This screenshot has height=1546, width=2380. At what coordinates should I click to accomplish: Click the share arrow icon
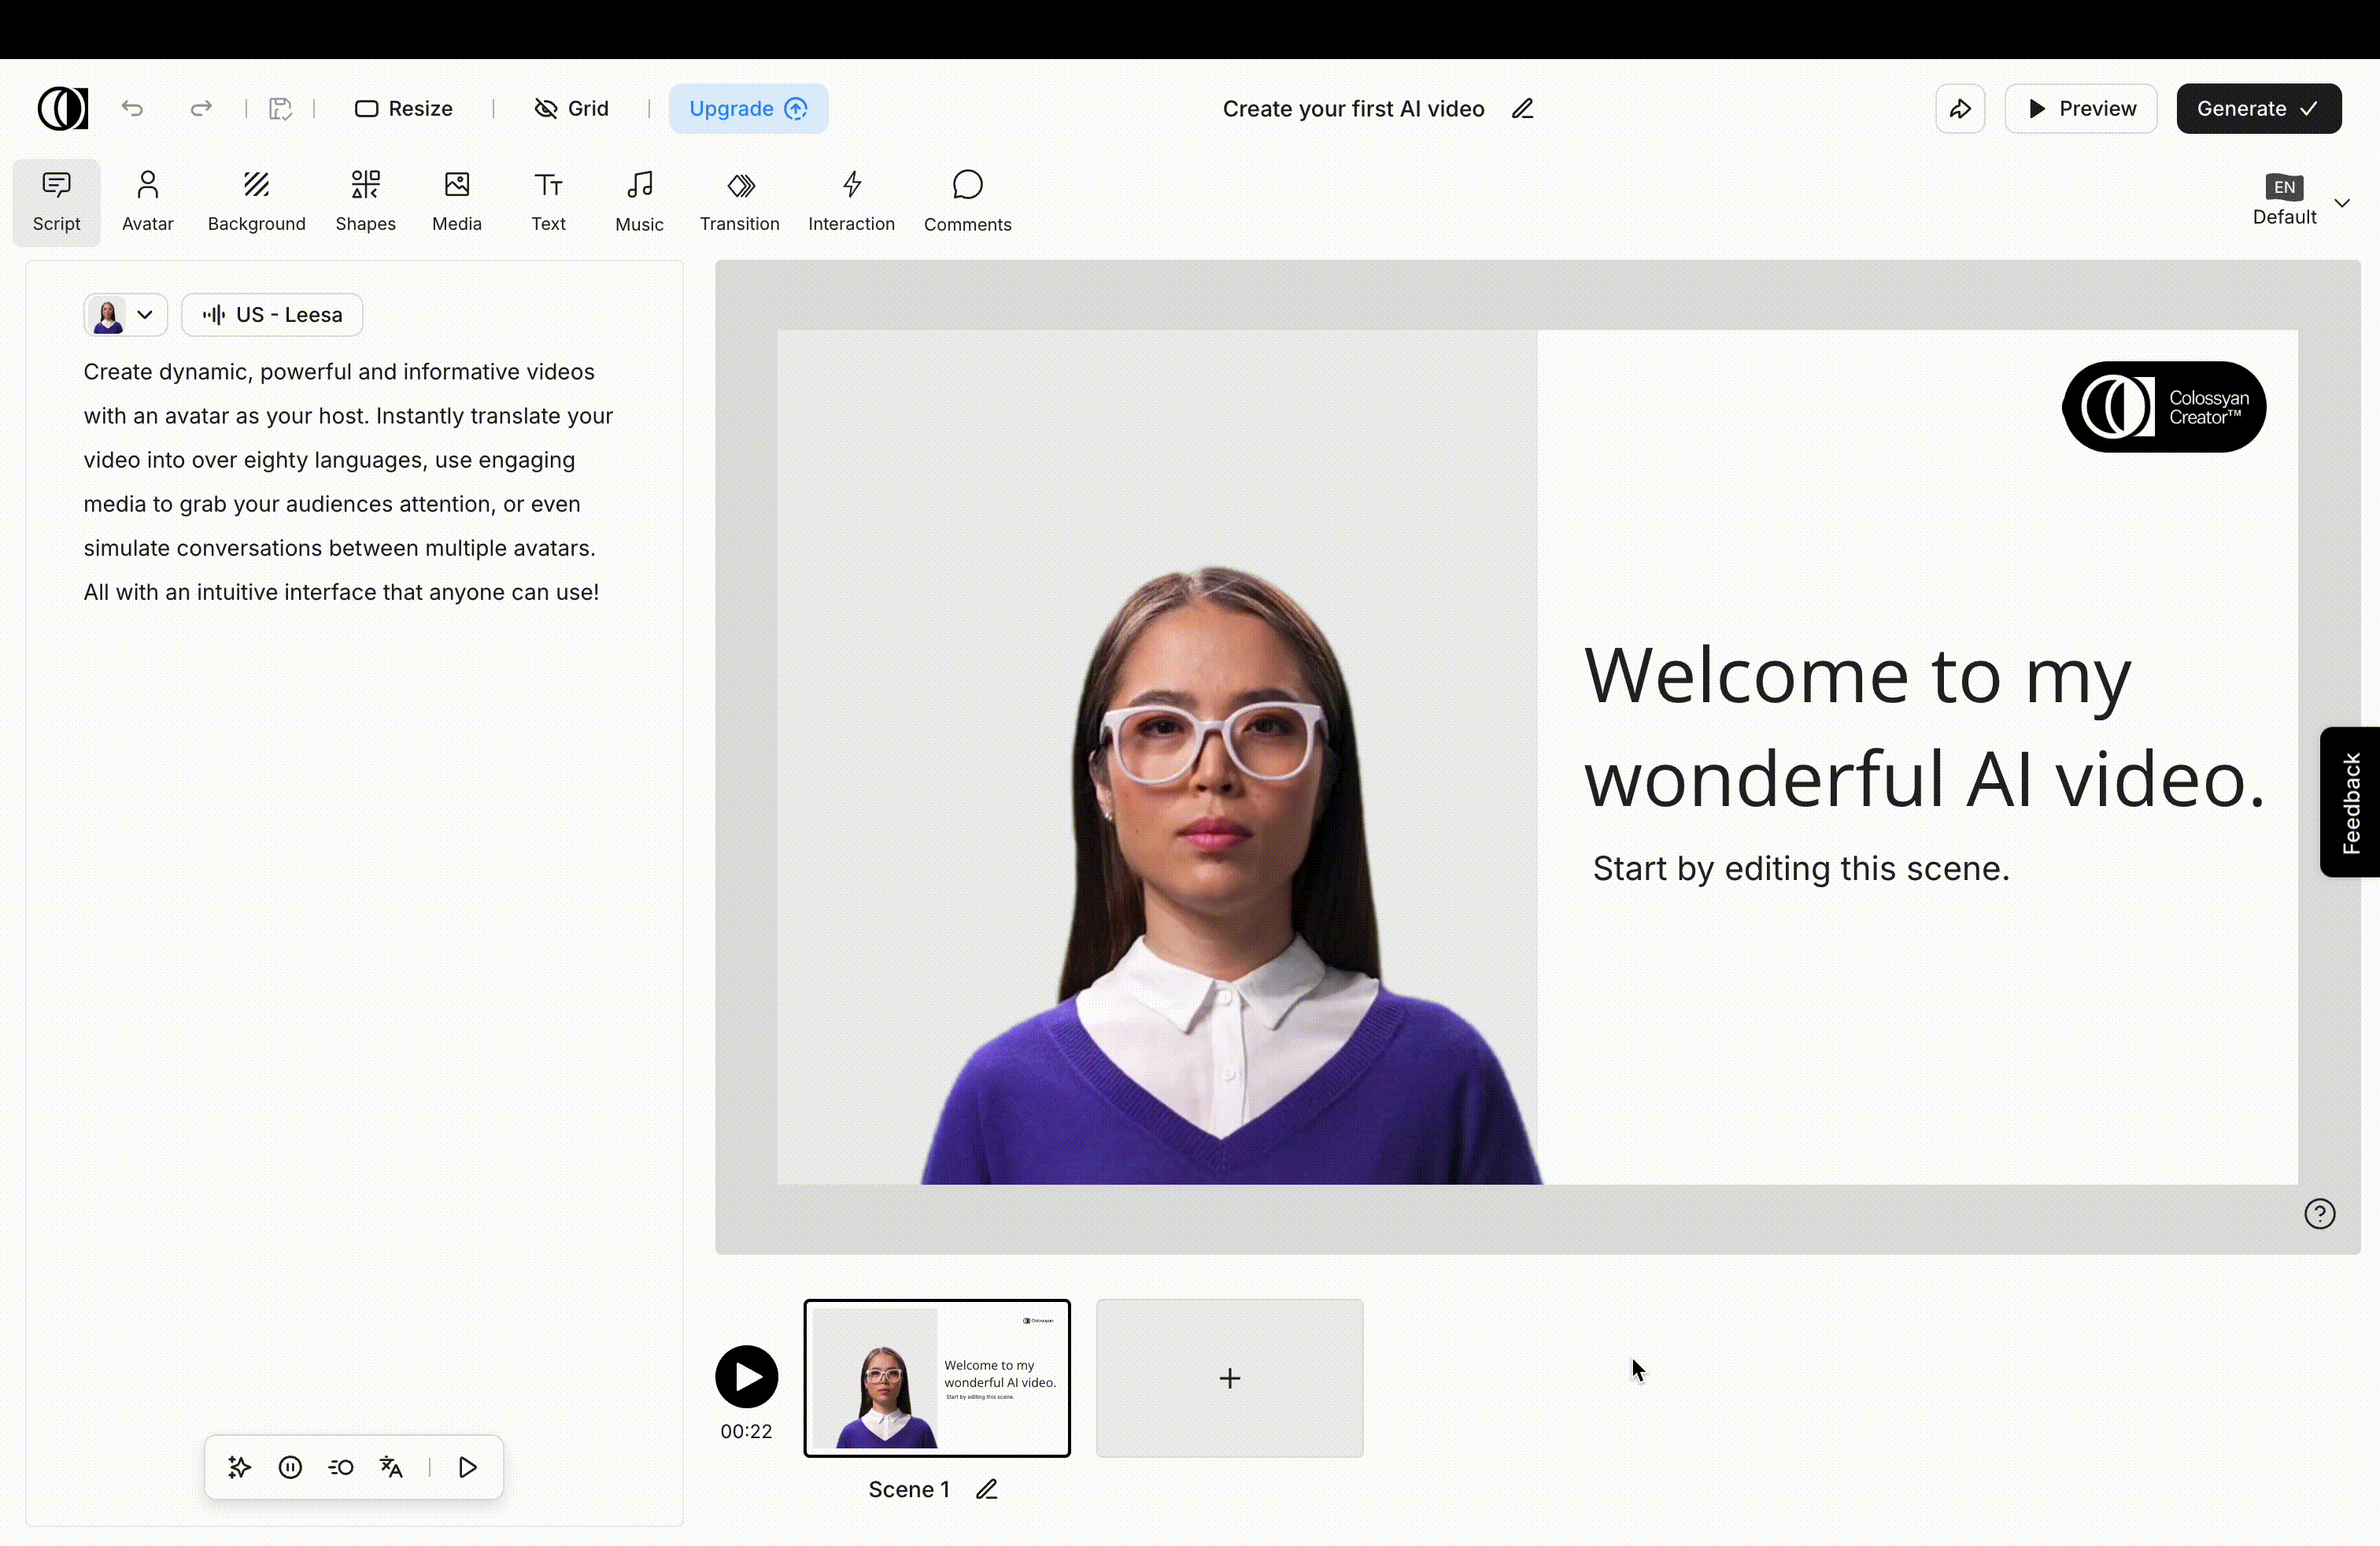[x=1959, y=108]
